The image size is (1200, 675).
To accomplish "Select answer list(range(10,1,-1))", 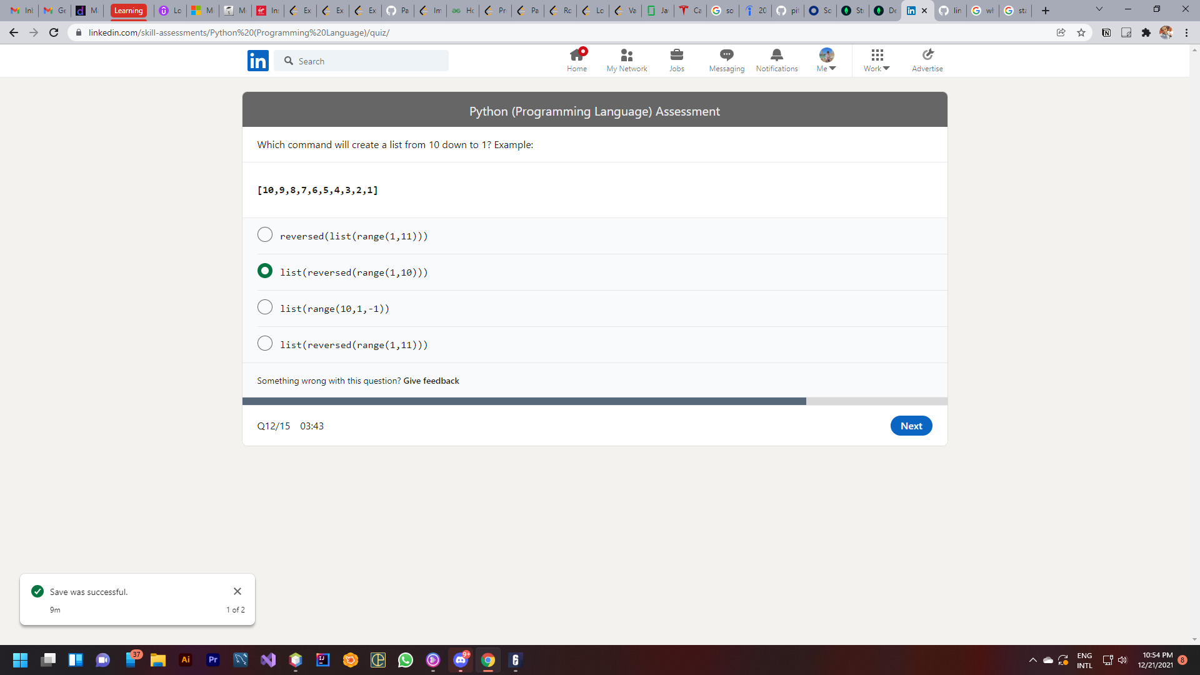I will 265,307.
